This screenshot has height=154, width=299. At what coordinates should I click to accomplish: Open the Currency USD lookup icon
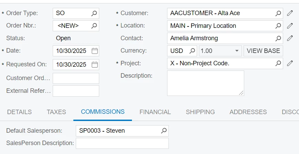pyautogui.click(x=192, y=51)
